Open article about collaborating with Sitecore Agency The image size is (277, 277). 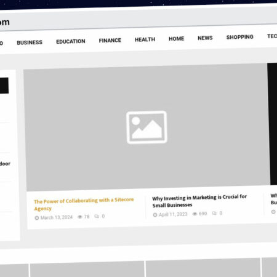point(84,204)
